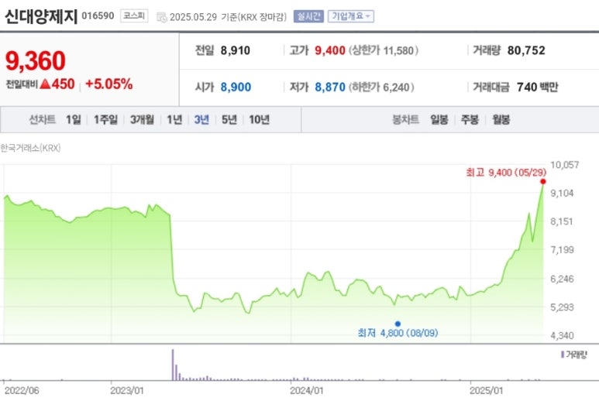Click the stock code 016590
The image size is (599, 408).
[x=98, y=15]
